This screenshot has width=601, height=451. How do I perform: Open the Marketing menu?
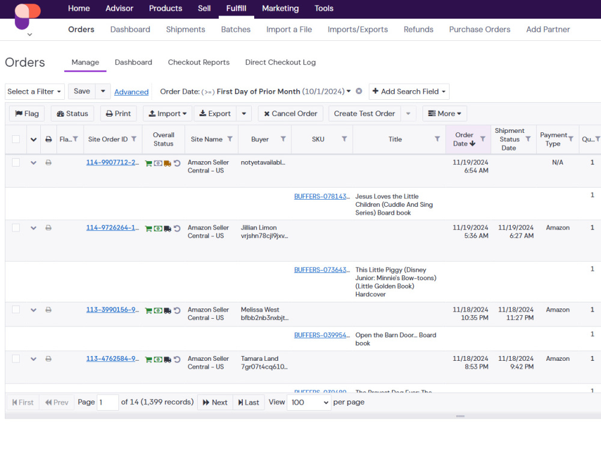(x=280, y=8)
